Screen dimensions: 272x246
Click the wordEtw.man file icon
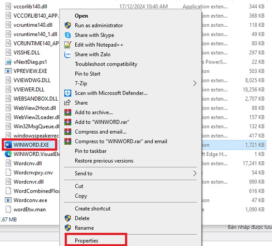(8, 209)
